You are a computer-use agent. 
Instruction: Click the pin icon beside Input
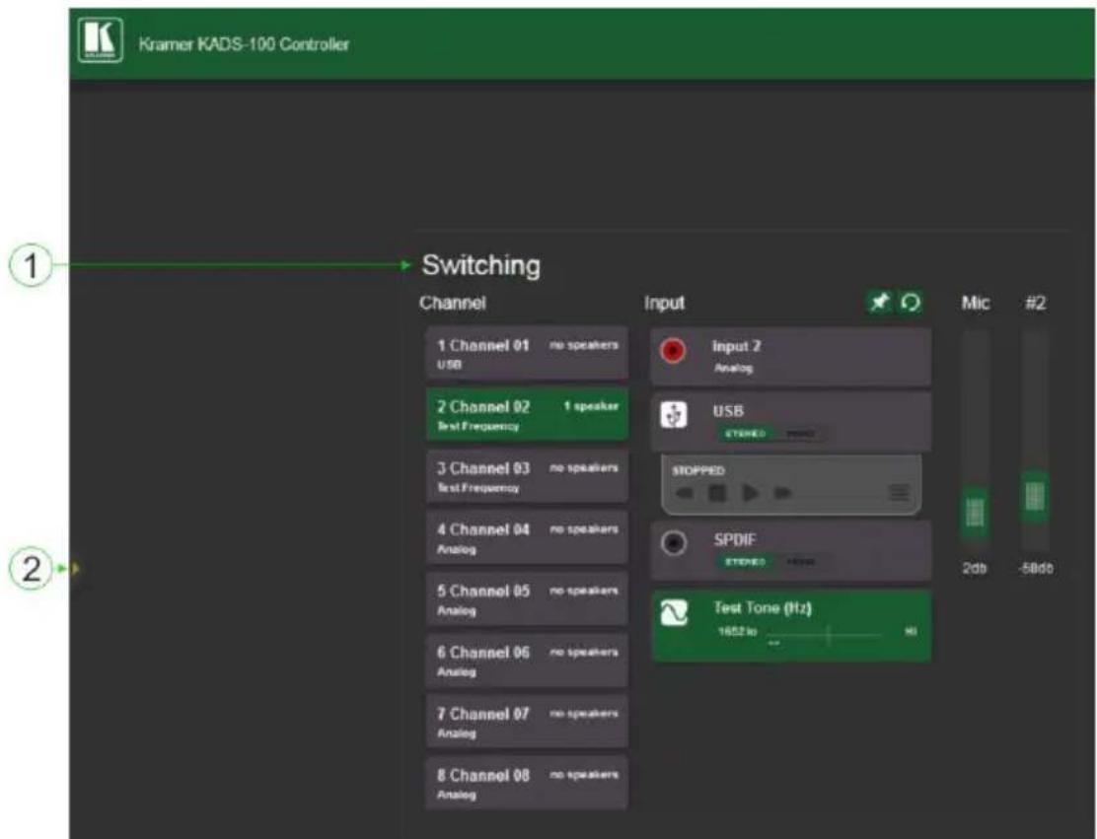(x=879, y=302)
